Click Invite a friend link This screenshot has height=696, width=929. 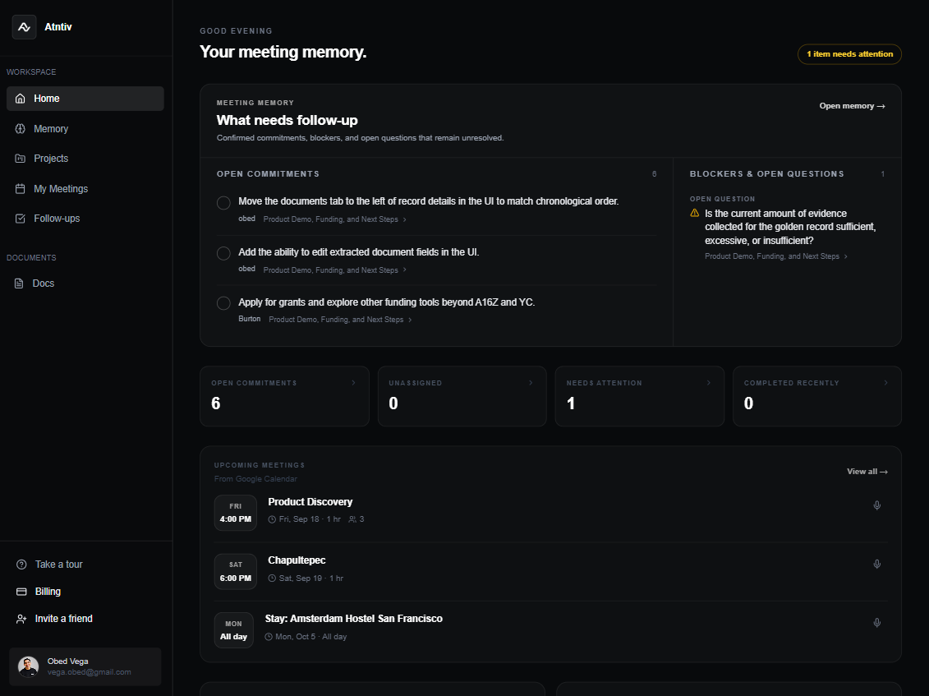(x=63, y=619)
